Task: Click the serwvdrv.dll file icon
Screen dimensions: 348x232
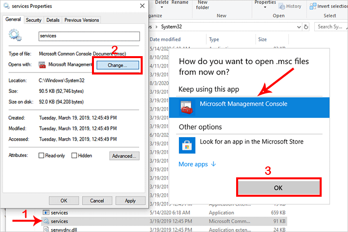Action: point(46,230)
